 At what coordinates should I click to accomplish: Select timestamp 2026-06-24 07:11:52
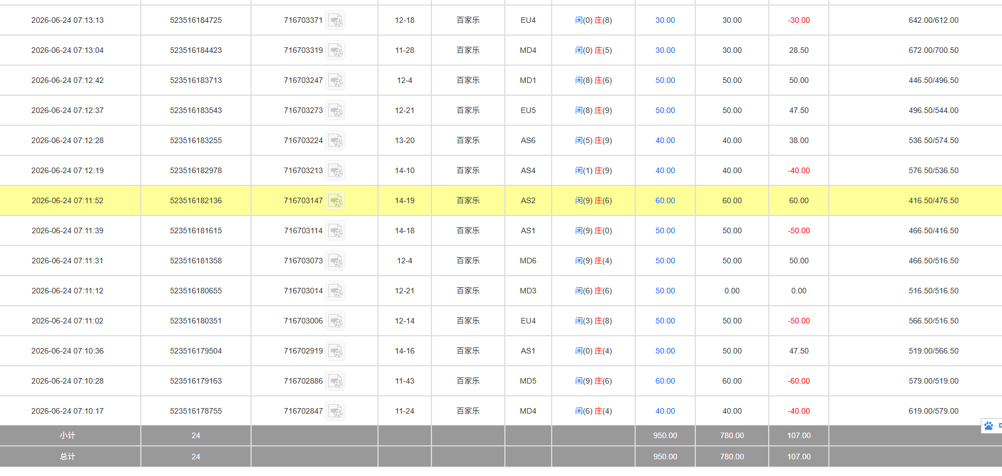click(x=67, y=200)
